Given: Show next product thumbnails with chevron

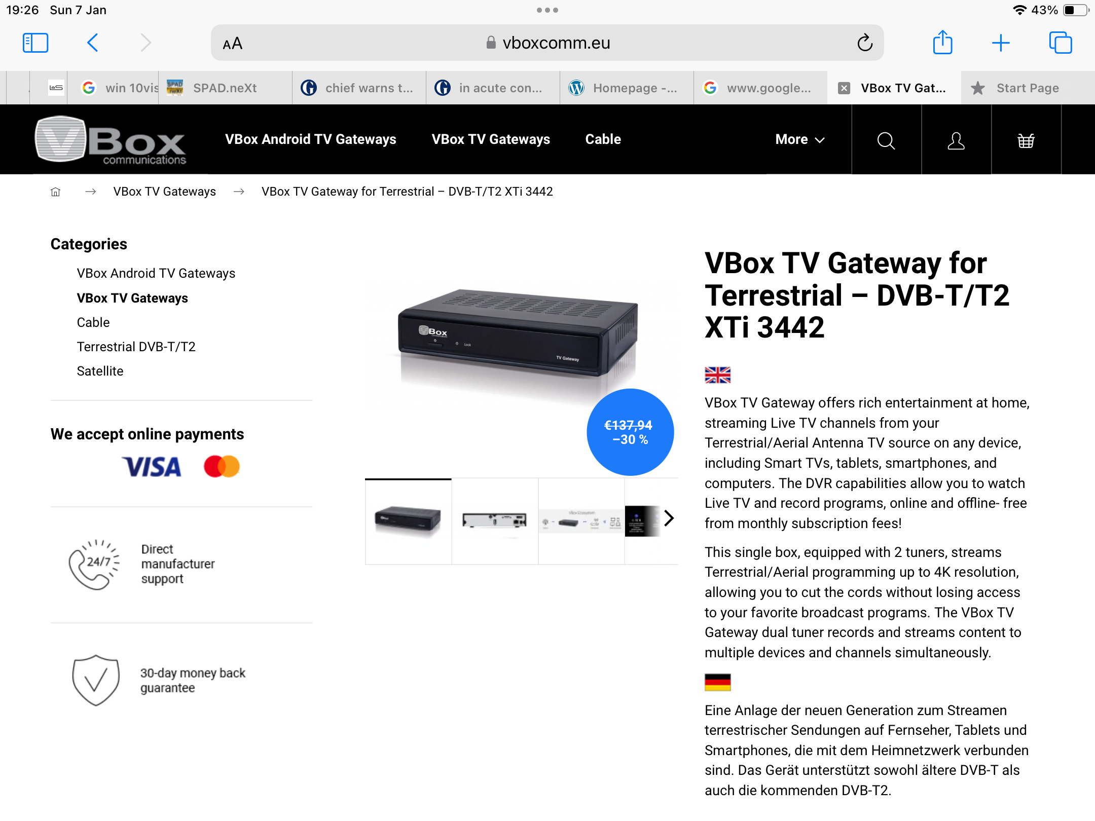Looking at the screenshot, I should [669, 518].
